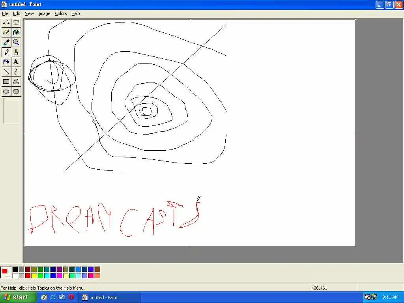
Task: Open the red Opera browser Quick Launch icon
Action: point(71,297)
